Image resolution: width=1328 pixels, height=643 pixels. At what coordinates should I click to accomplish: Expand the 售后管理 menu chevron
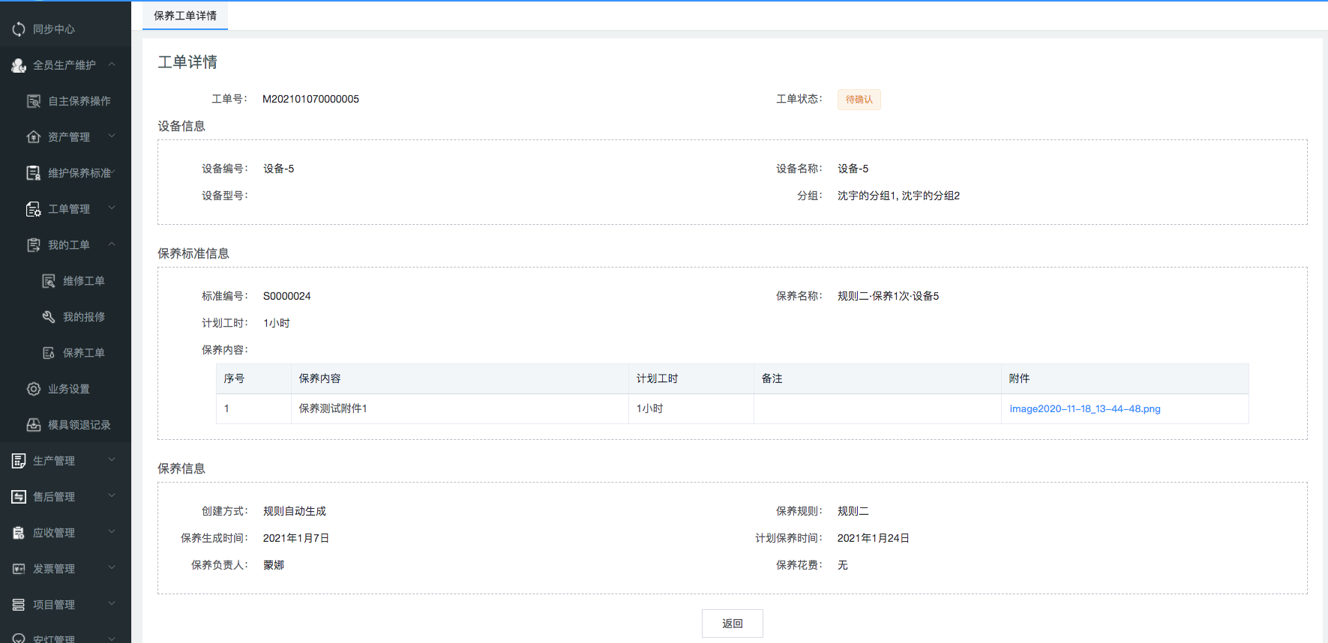coord(112,496)
